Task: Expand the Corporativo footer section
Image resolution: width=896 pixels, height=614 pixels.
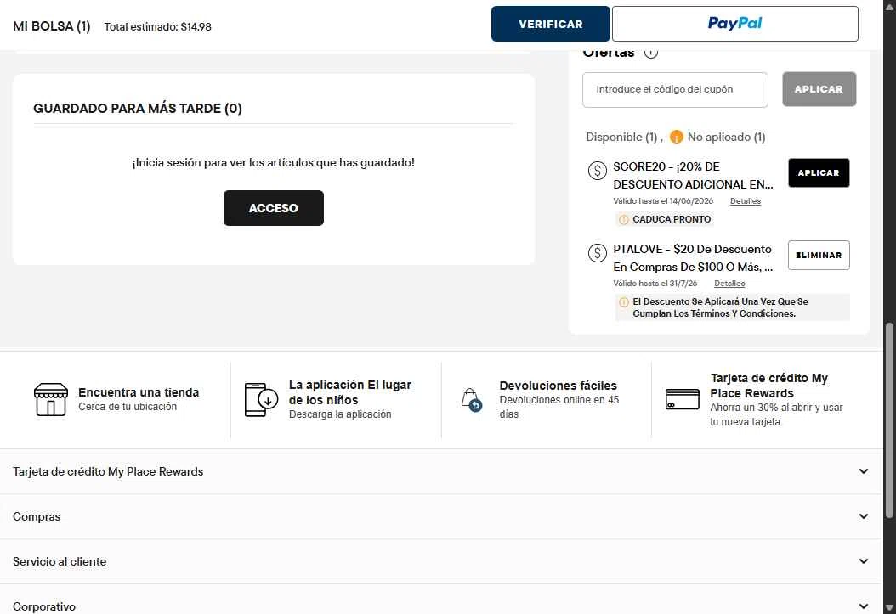Action: [x=441, y=606]
